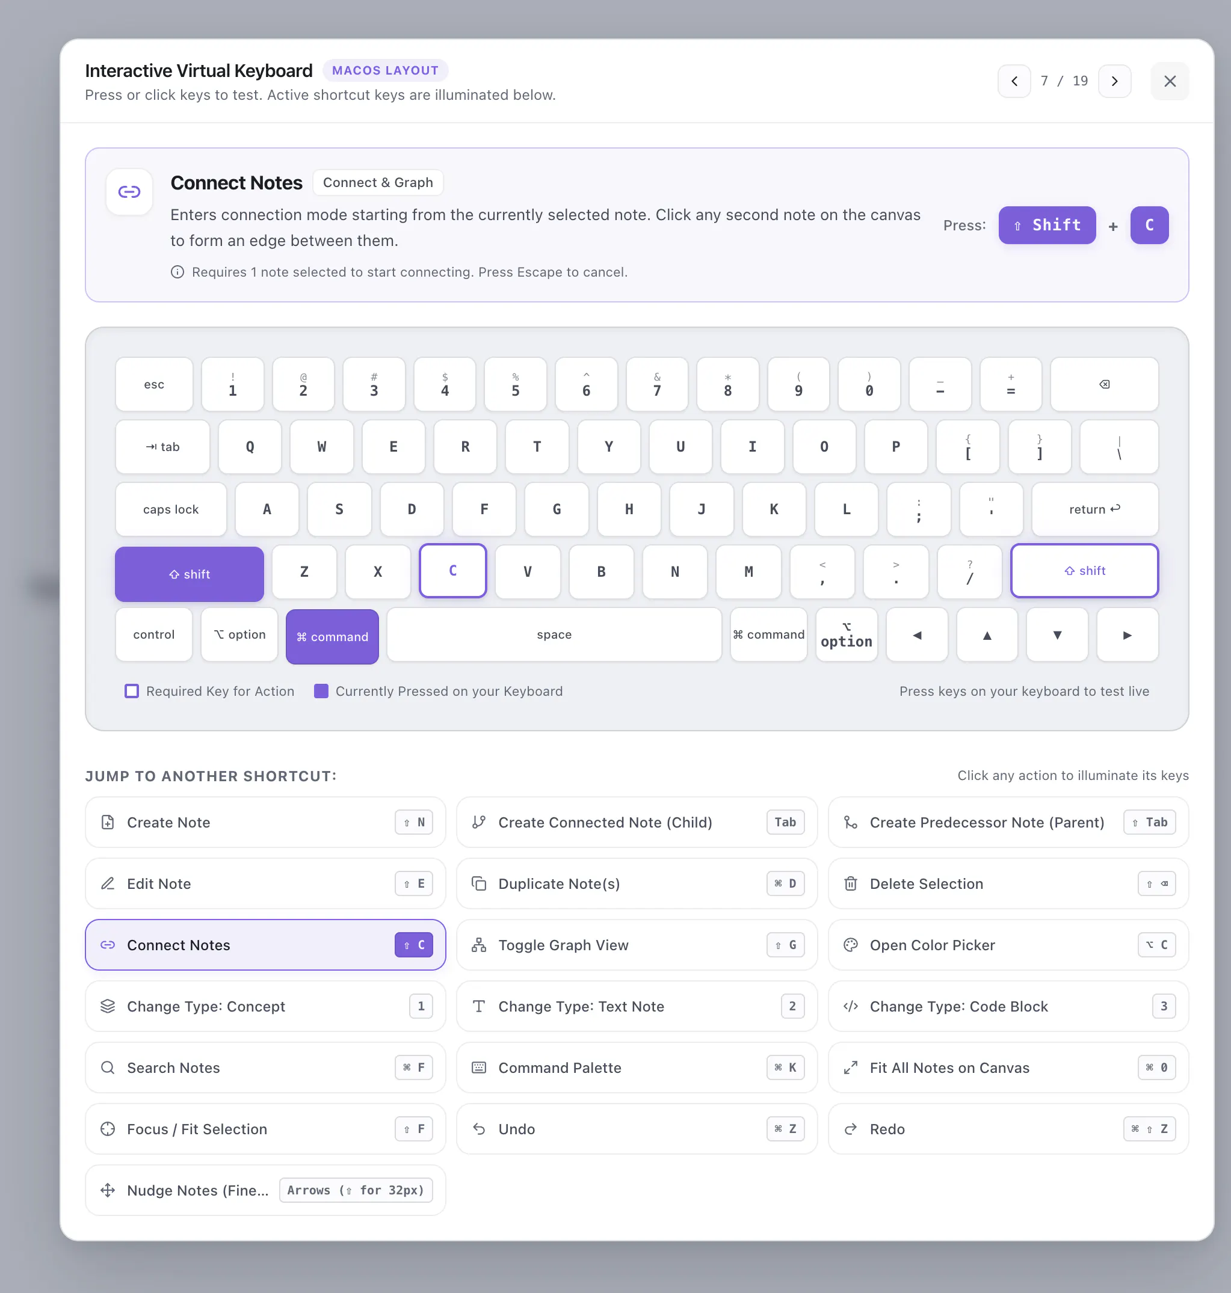
Task: Click the left option key
Action: click(x=239, y=634)
